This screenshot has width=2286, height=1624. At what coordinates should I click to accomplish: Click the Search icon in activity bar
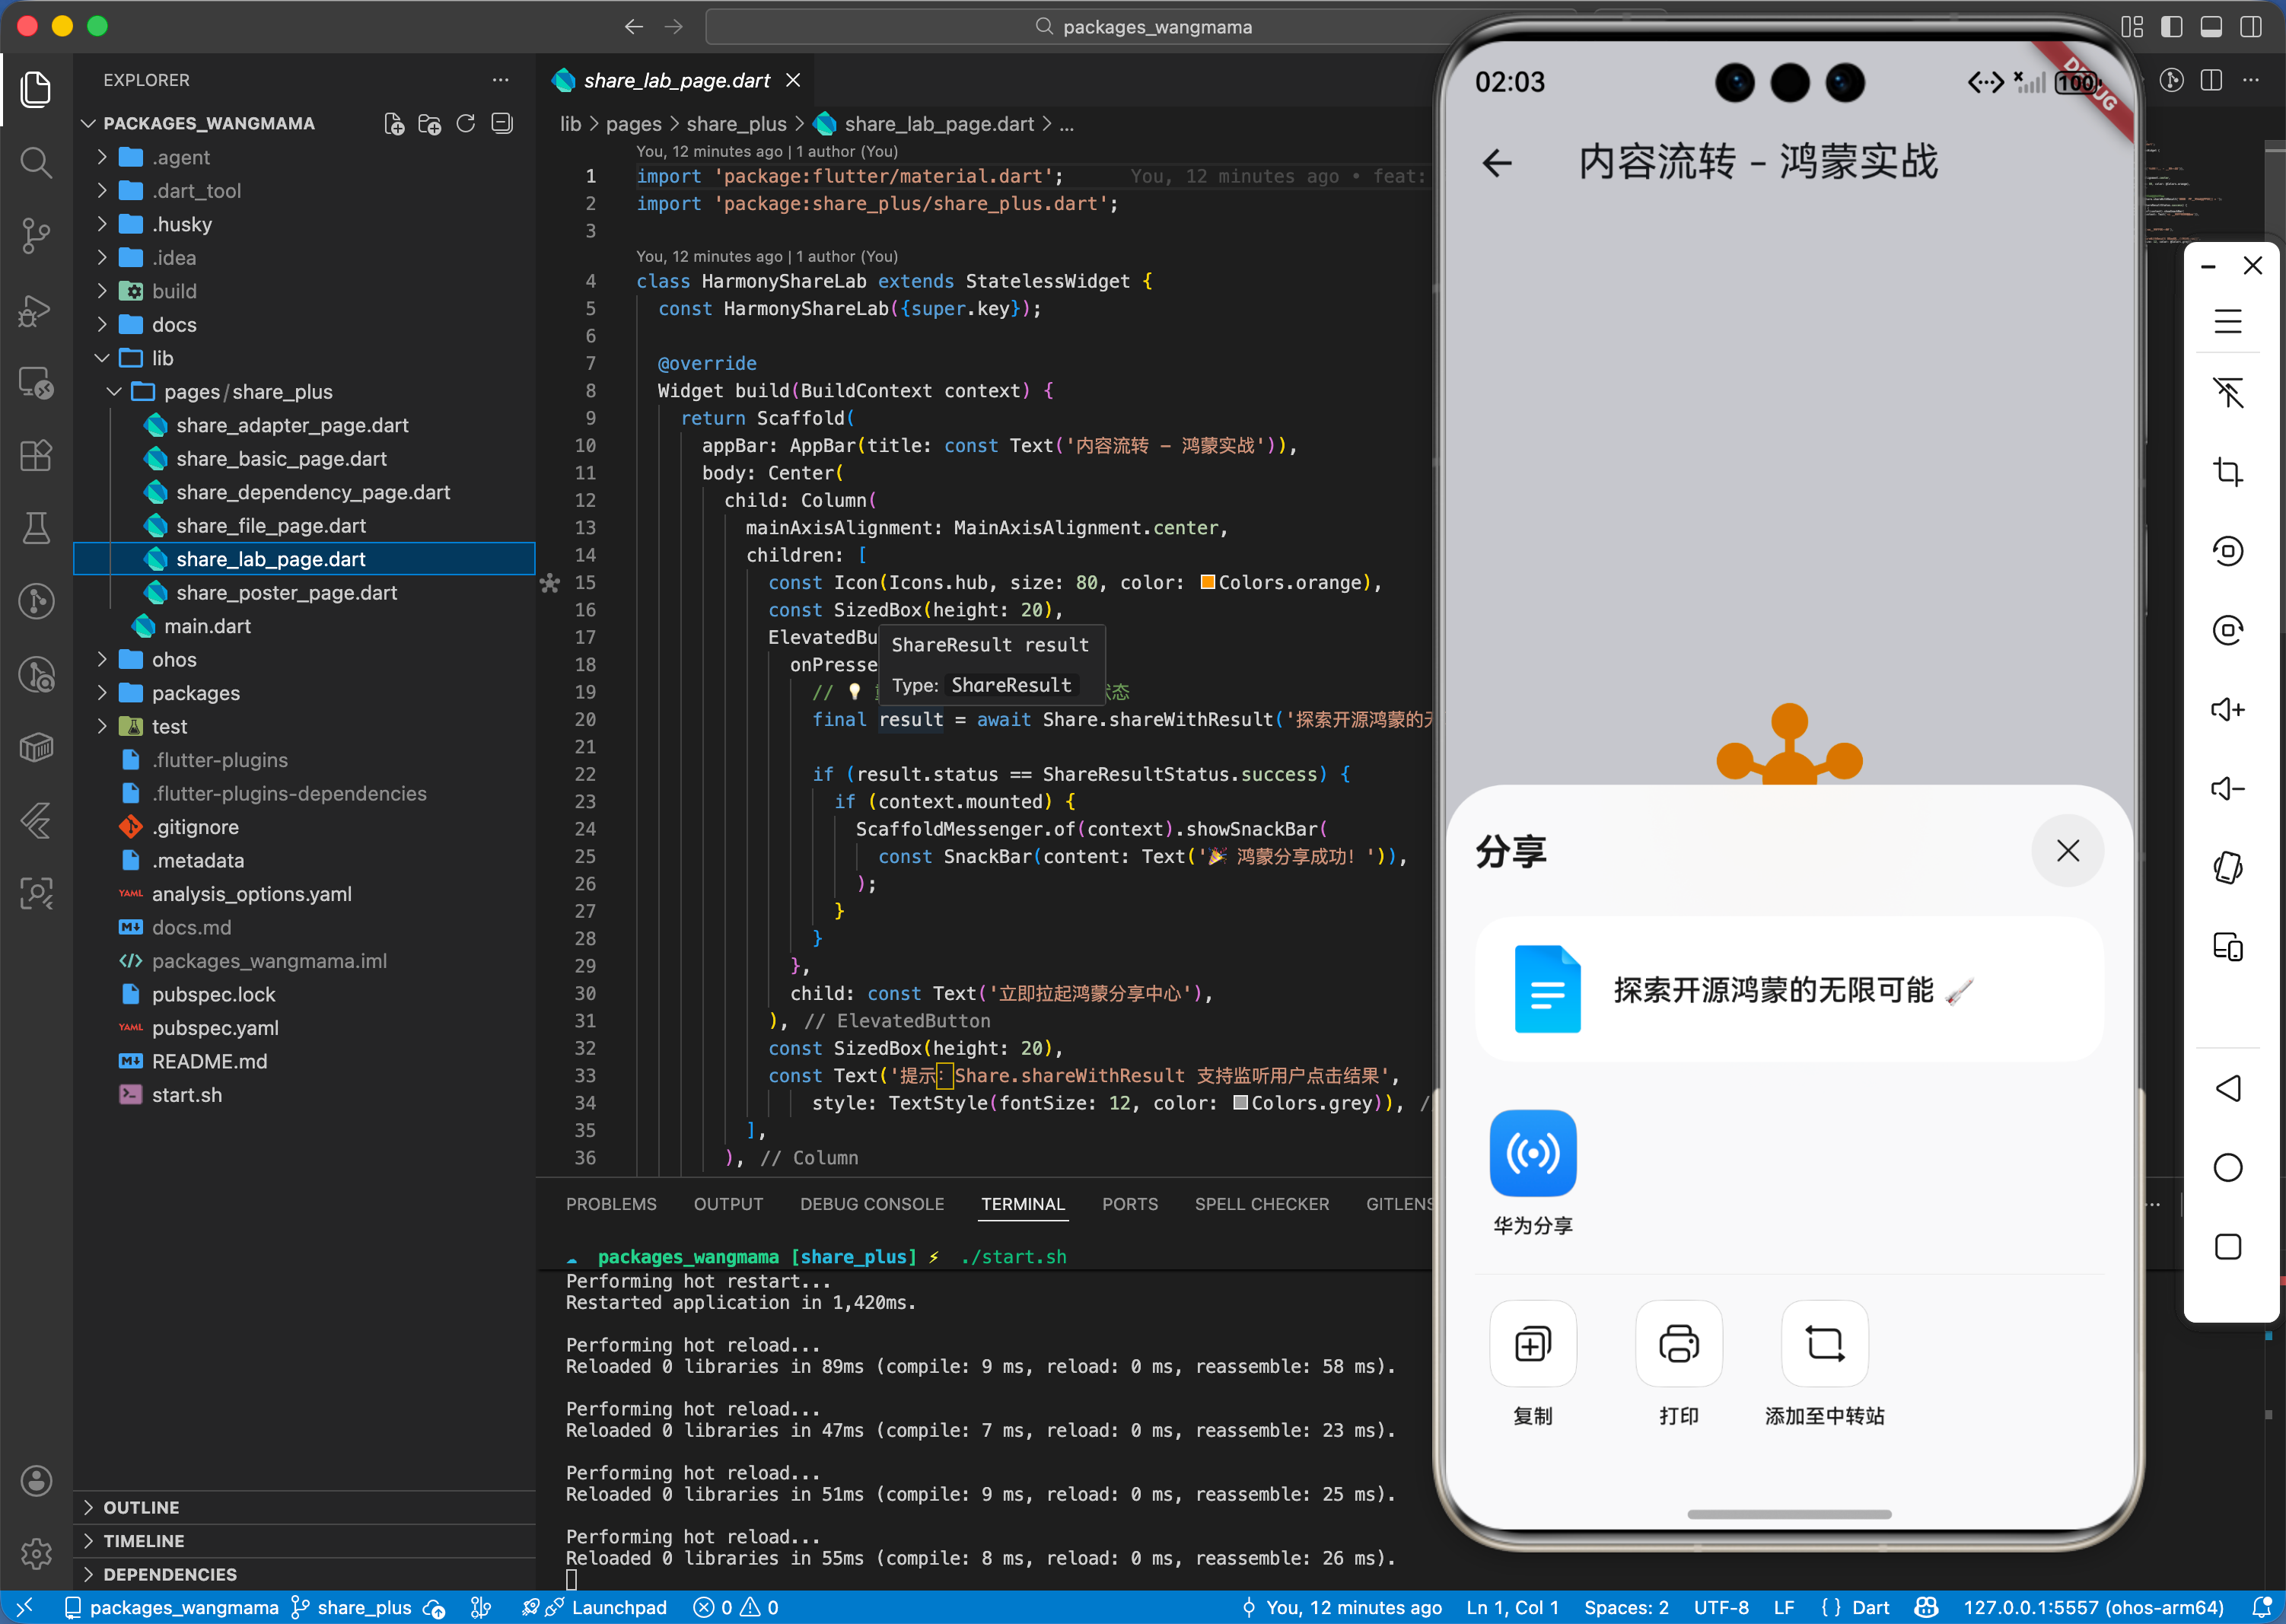pos(36,162)
